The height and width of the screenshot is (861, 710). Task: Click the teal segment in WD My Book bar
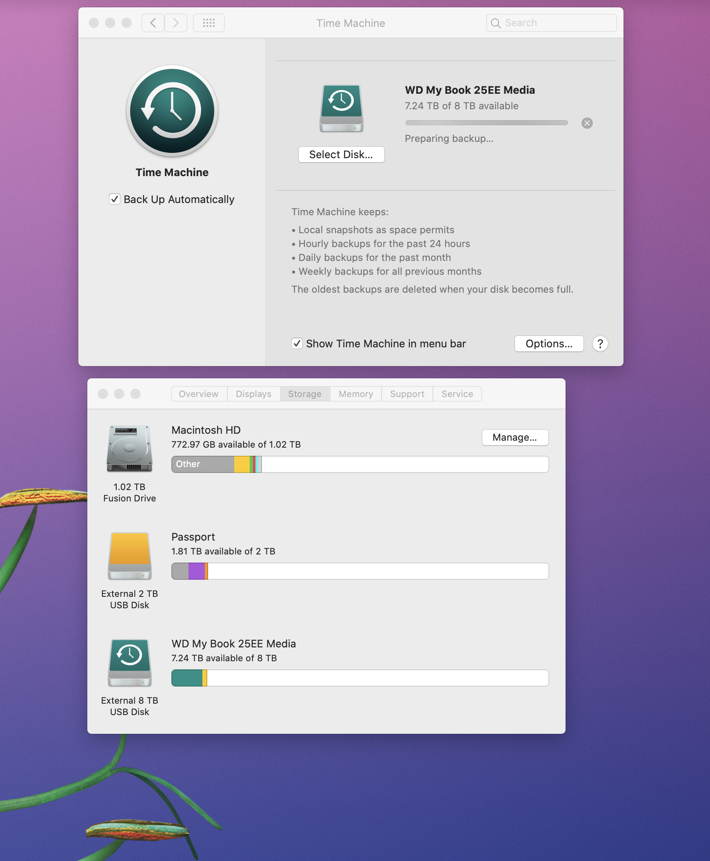[x=187, y=678]
